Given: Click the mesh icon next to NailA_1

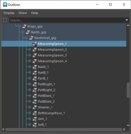Looking at the screenshot, I should tap(34, 67).
